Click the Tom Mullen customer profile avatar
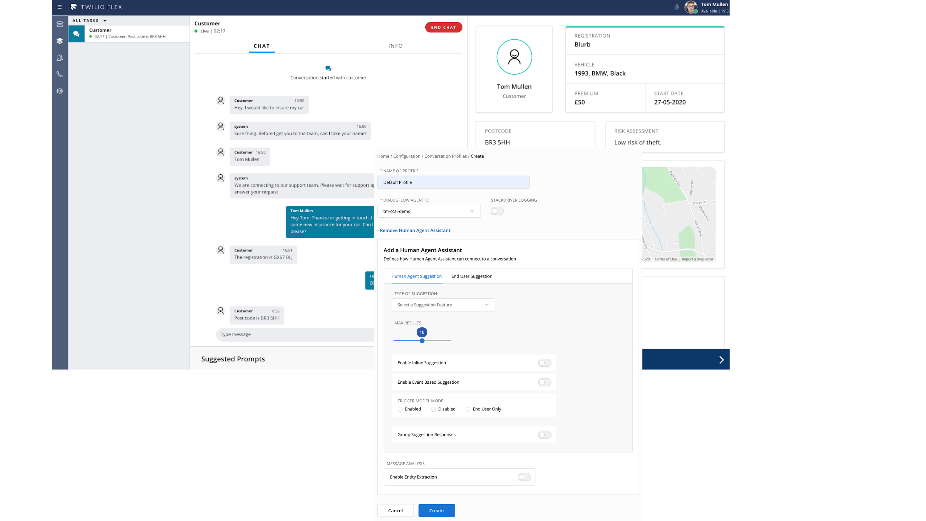The width and height of the screenshot is (926, 521). click(x=514, y=57)
